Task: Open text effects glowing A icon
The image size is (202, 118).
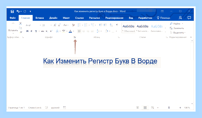Action: point(57,31)
